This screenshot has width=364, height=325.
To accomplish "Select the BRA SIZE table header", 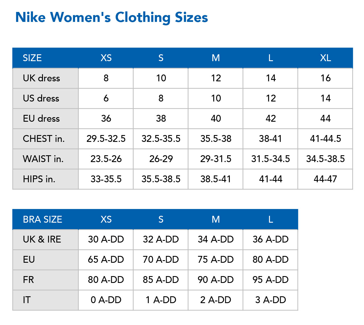I will (42, 220).
